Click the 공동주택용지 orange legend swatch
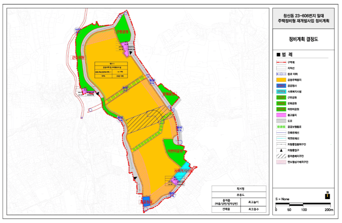 (x=281, y=80)
